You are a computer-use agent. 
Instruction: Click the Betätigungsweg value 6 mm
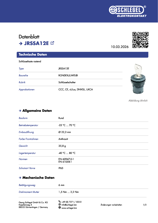(x=61, y=185)
